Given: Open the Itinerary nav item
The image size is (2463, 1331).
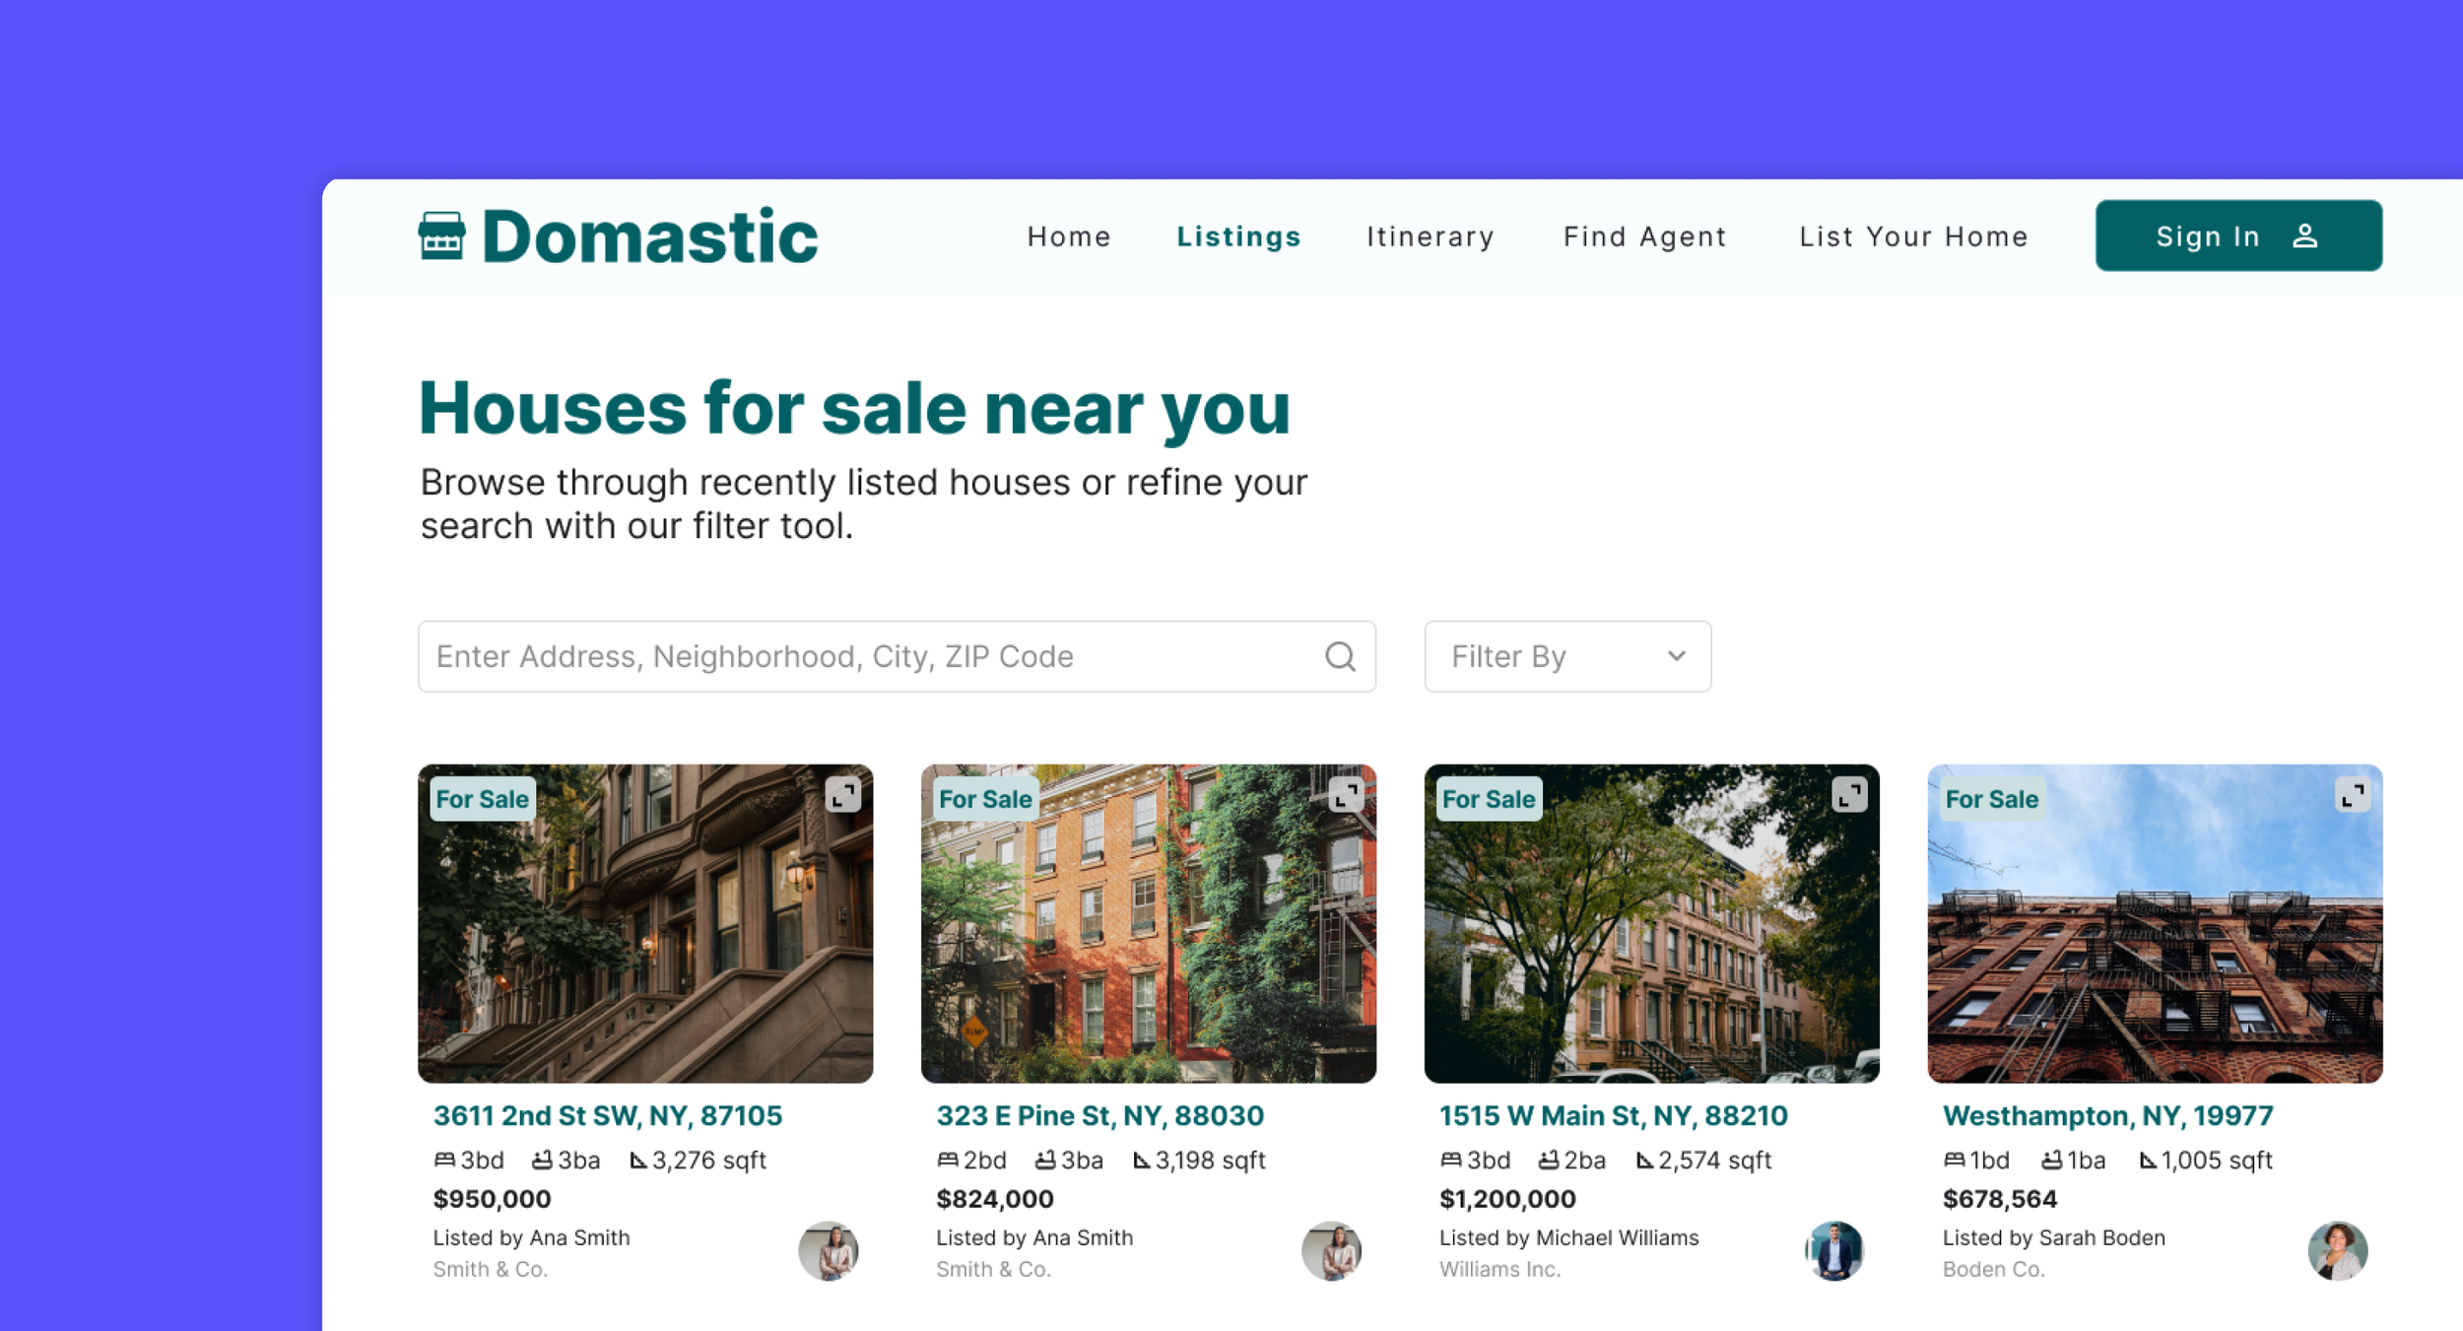Looking at the screenshot, I should click(x=1431, y=236).
